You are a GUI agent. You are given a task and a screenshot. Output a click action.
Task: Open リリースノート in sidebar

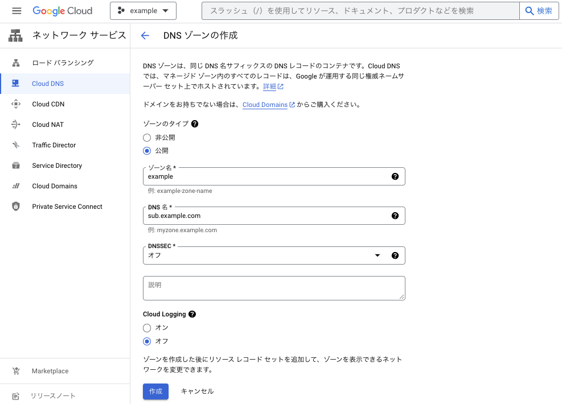65,396
